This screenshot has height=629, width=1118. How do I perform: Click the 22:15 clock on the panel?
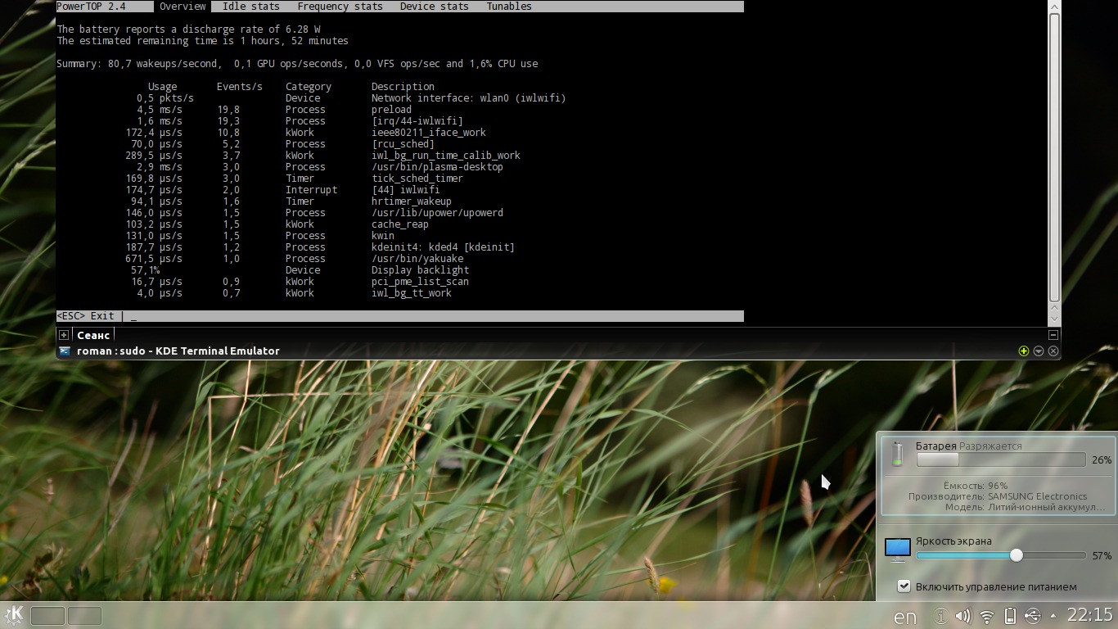pyautogui.click(x=1089, y=615)
